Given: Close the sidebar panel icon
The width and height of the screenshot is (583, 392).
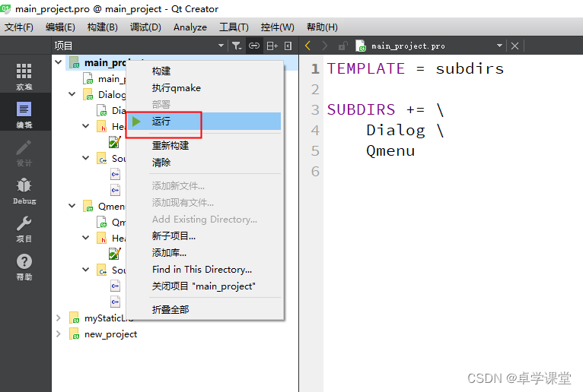Looking at the screenshot, I should [288, 46].
